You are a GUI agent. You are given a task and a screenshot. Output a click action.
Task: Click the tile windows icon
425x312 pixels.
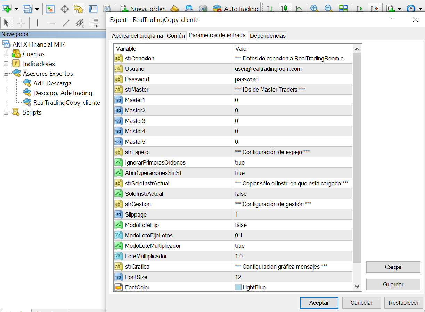343,9
